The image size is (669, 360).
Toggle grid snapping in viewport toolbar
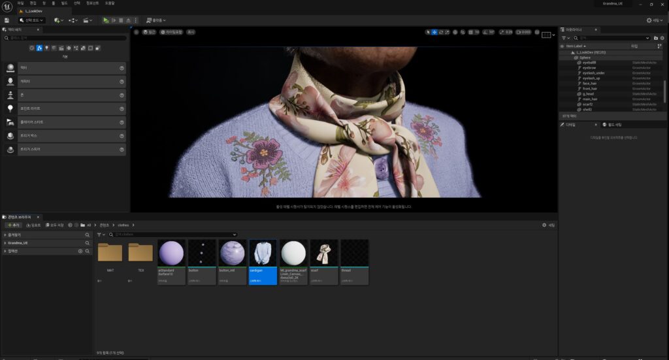tap(469, 32)
